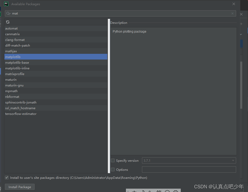Viewport: 248px width, 192px height.
Task: Click the plus icon in the bottom toolbar
Action: coord(135,191)
